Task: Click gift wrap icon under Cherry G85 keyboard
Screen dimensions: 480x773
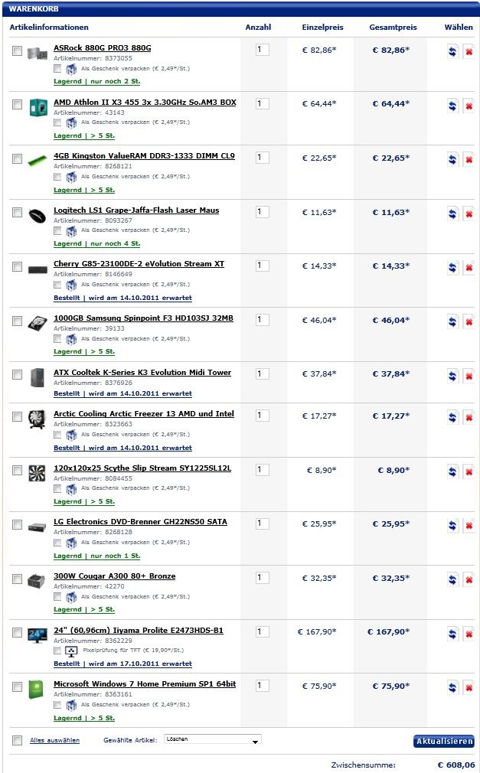Action: pos(71,285)
